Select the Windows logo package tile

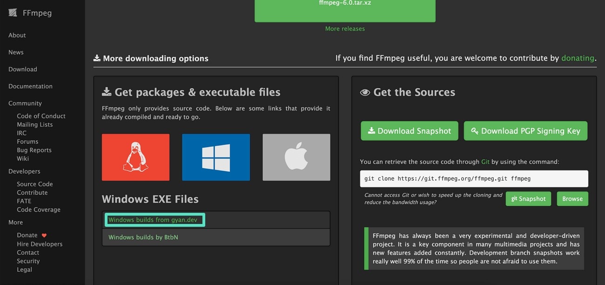[x=216, y=157]
